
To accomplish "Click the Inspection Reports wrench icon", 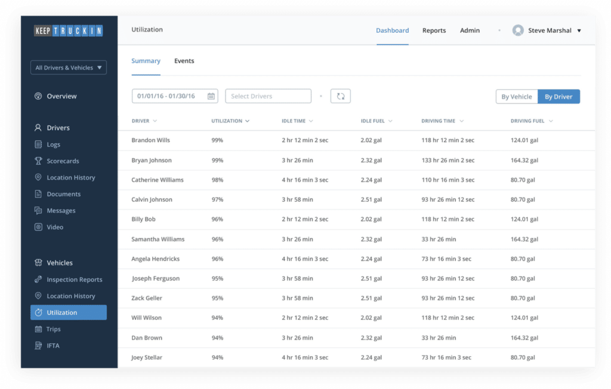I will (38, 280).
